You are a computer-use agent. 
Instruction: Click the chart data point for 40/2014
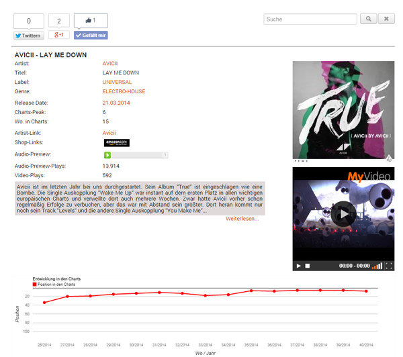[x=366, y=291]
